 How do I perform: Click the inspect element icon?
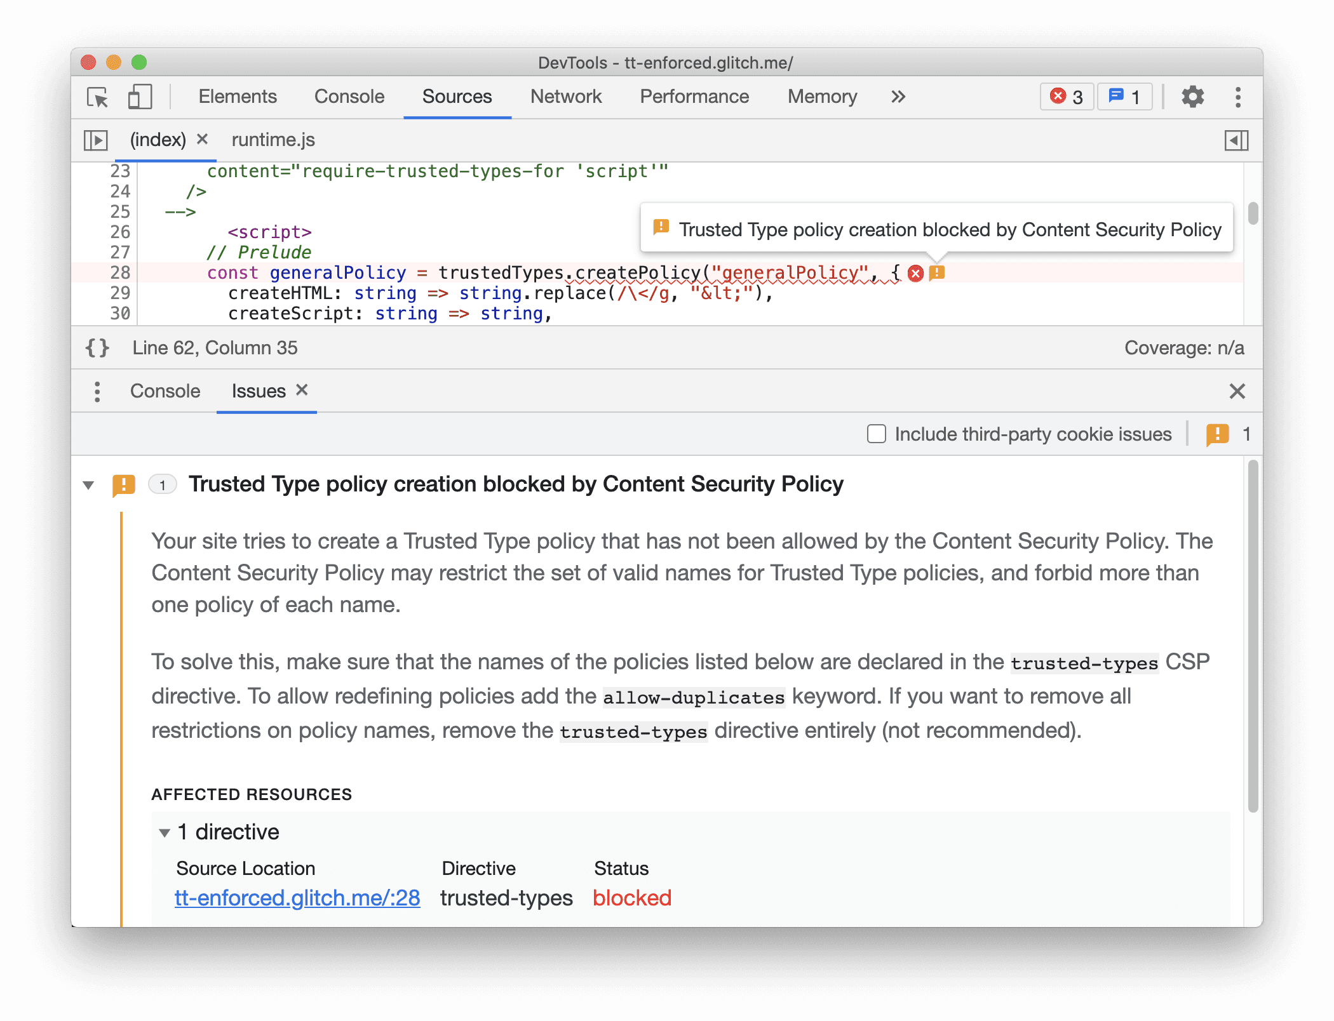click(x=98, y=98)
